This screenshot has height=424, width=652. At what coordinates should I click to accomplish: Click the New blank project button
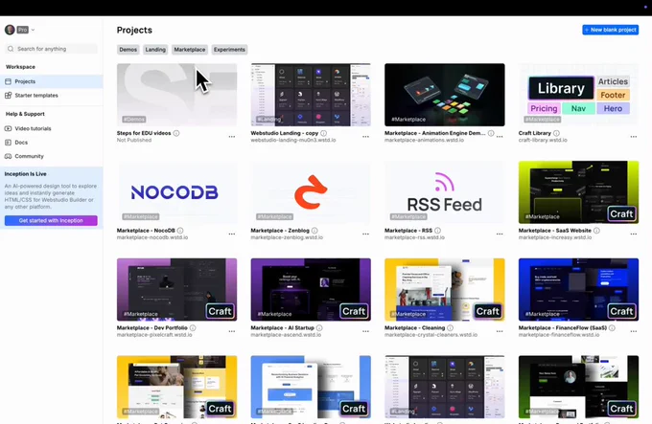[x=610, y=30]
